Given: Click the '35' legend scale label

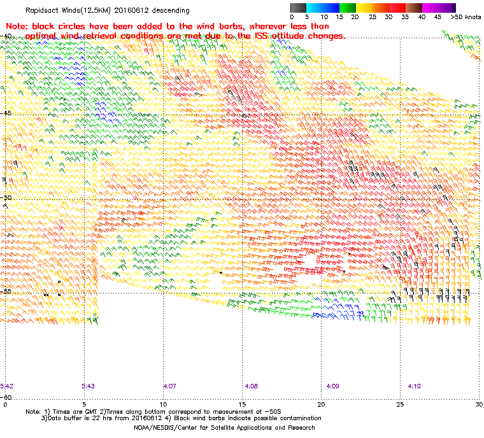Looking at the screenshot, I should [405, 17].
